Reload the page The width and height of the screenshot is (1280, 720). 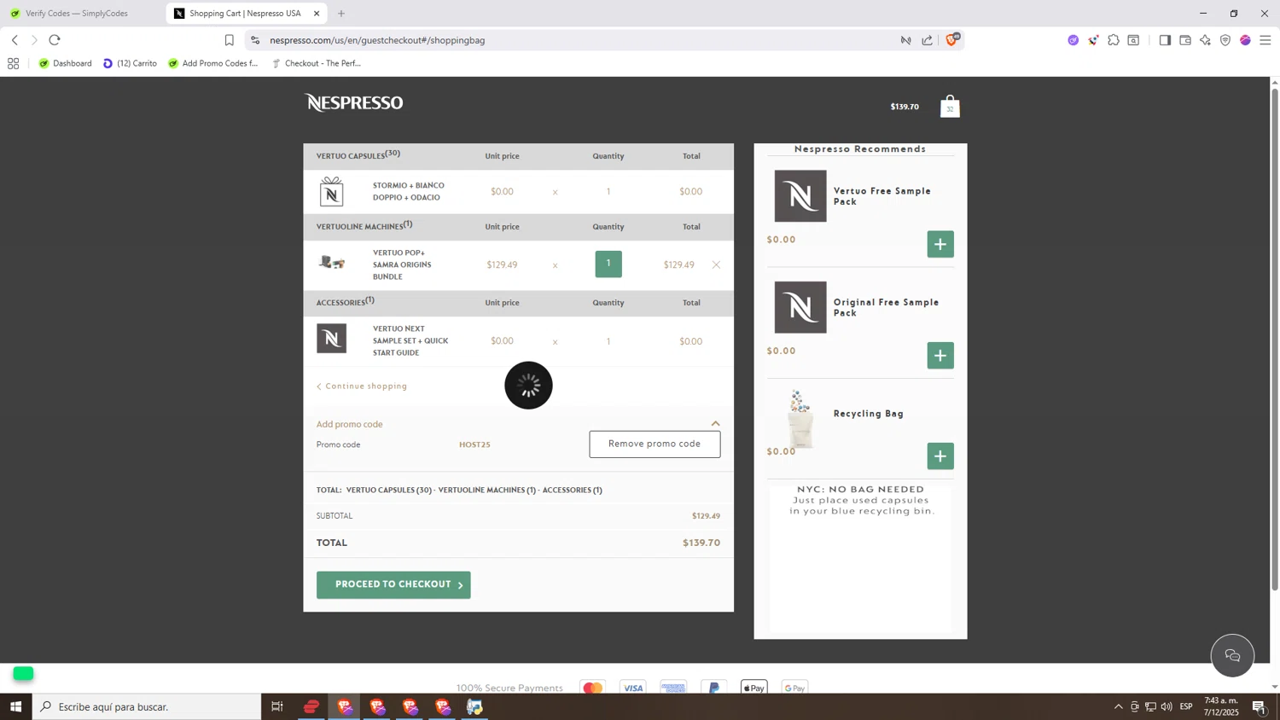coord(55,40)
